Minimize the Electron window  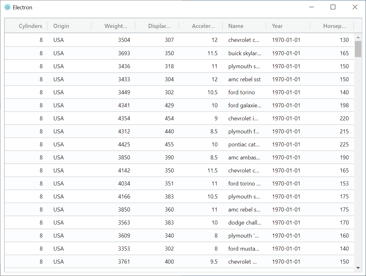point(311,7)
